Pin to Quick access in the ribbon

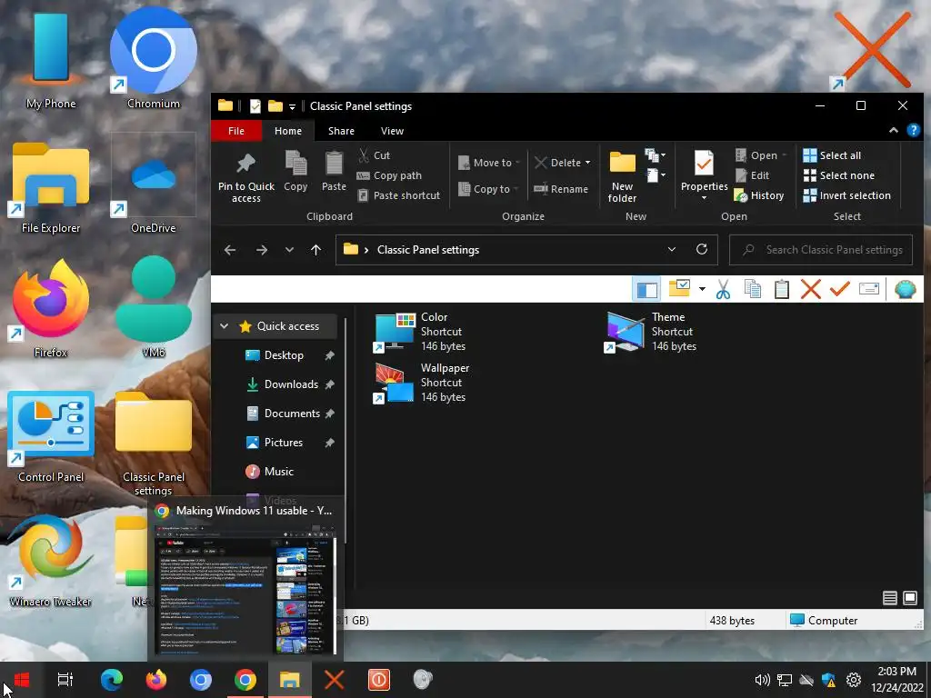click(245, 177)
